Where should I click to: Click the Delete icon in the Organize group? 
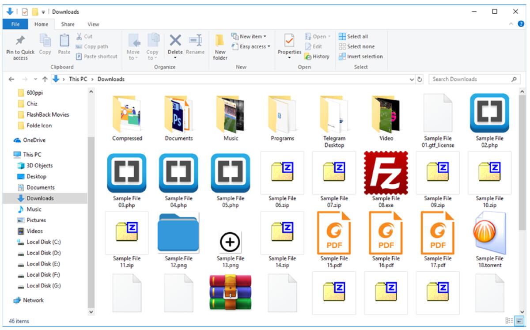click(174, 42)
